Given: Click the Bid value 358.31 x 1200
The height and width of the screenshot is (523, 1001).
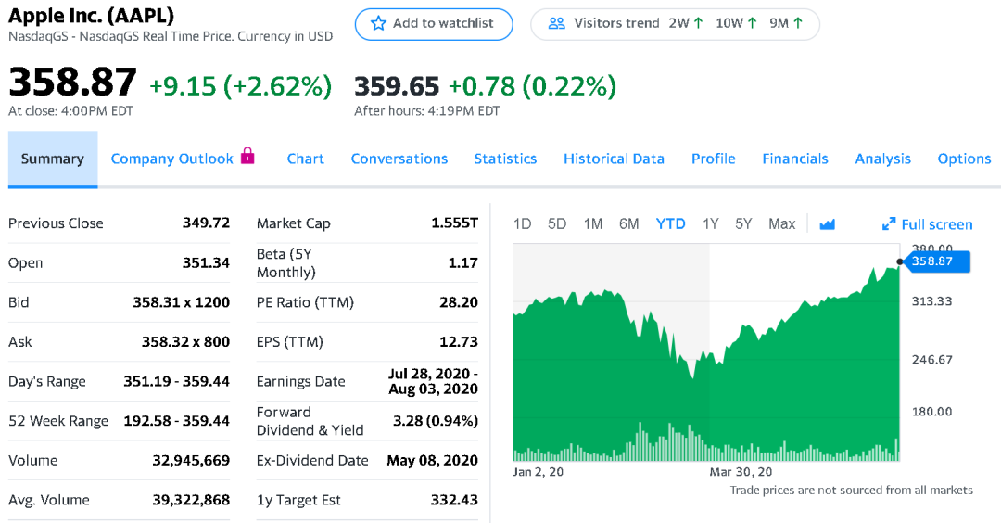Looking at the screenshot, I should (182, 302).
